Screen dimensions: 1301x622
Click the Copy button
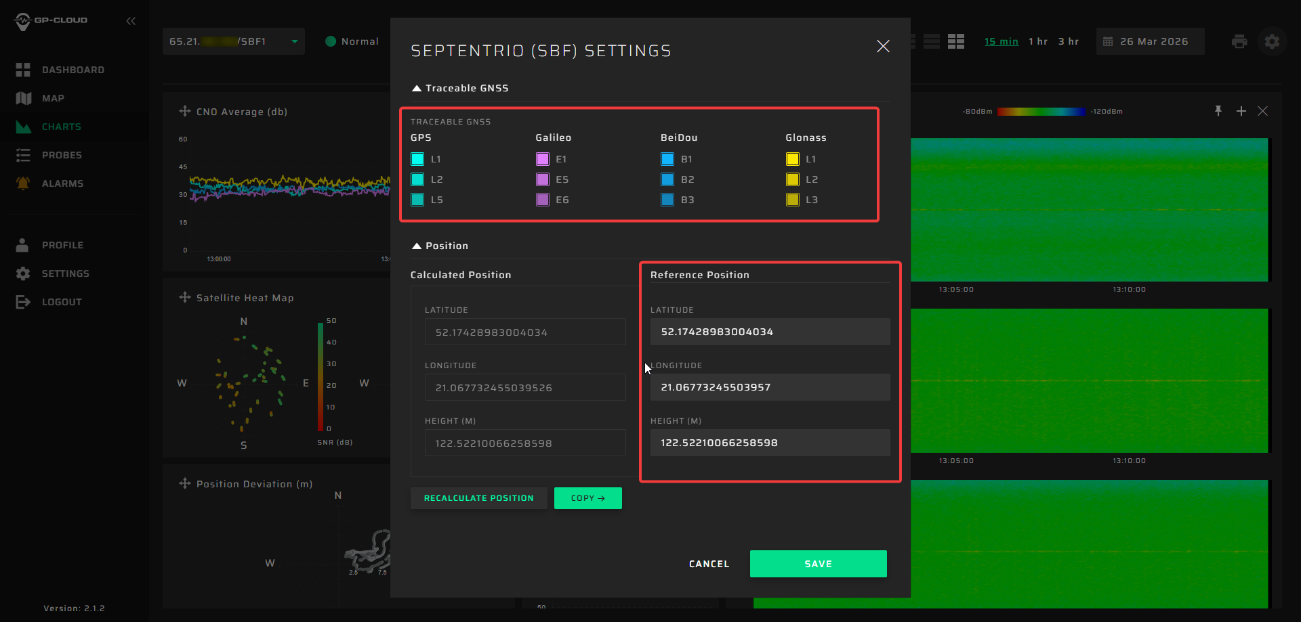click(x=588, y=498)
